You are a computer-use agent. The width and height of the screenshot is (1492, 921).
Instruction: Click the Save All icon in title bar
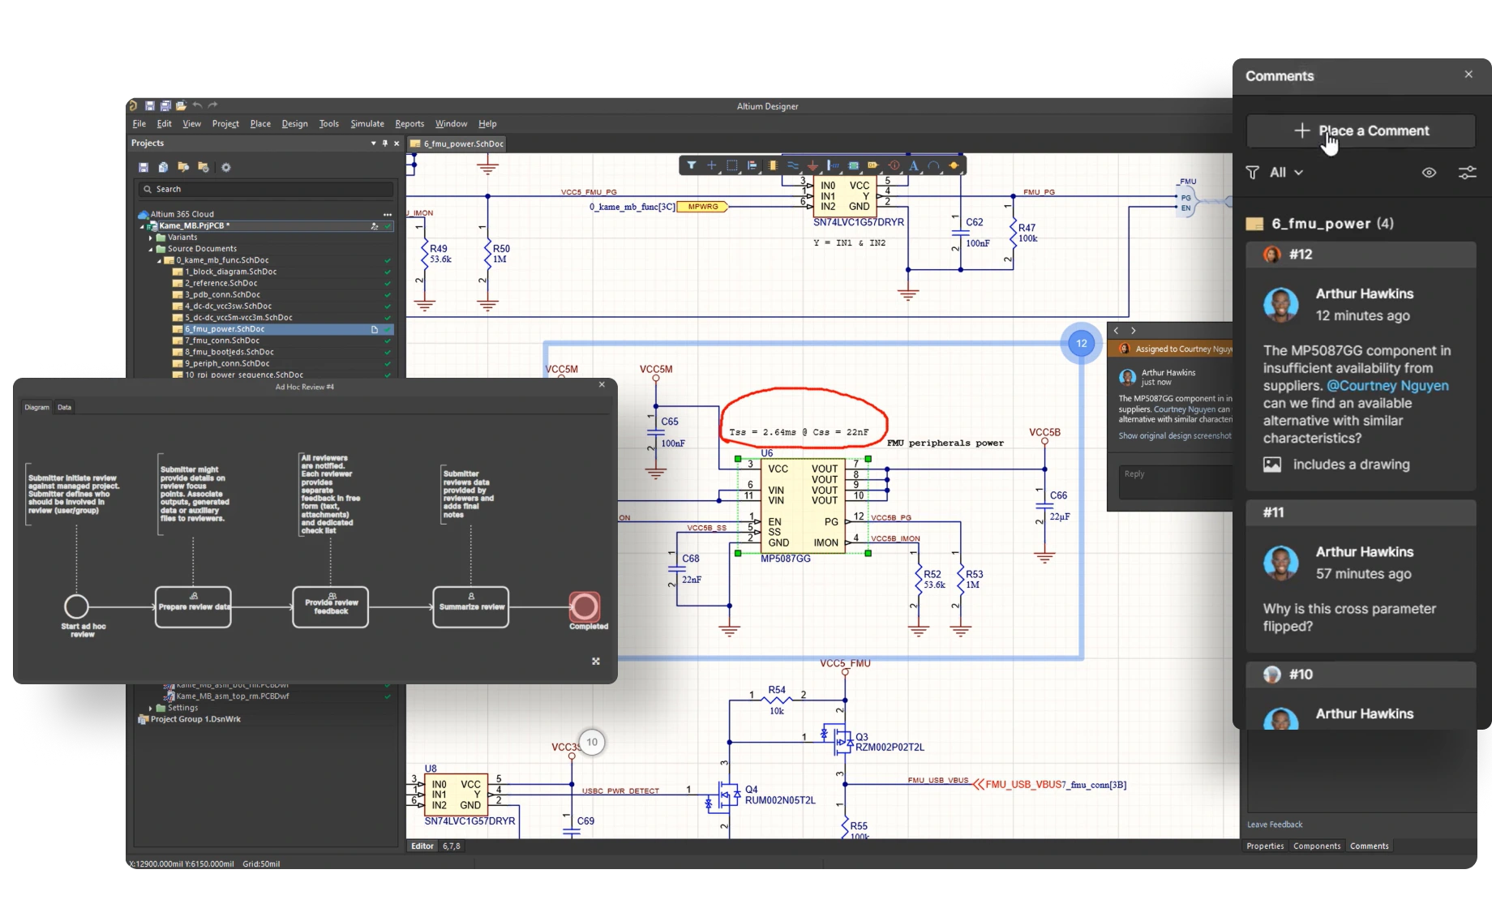coord(165,105)
